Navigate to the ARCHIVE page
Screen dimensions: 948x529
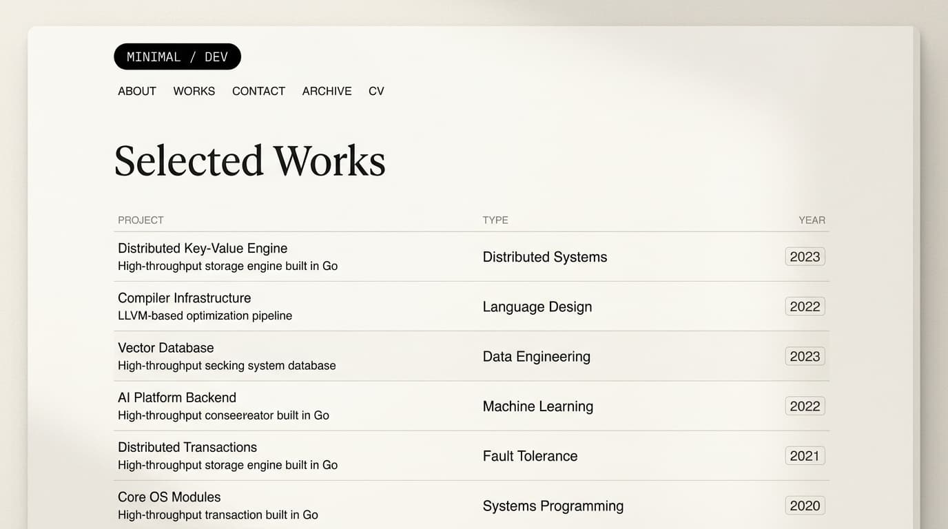[327, 91]
